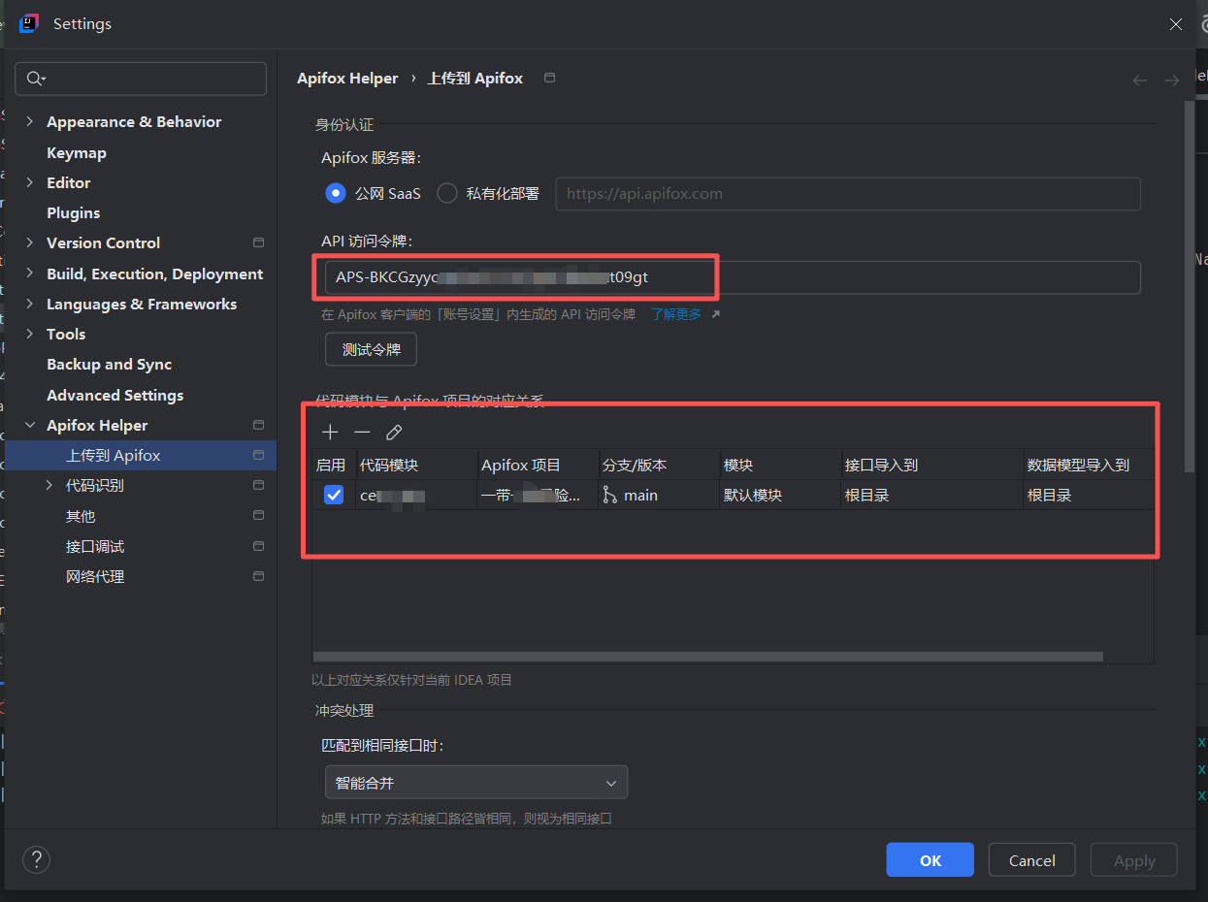Select the 私有化部署 radio button
This screenshot has width=1208, height=902.
(447, 193)
